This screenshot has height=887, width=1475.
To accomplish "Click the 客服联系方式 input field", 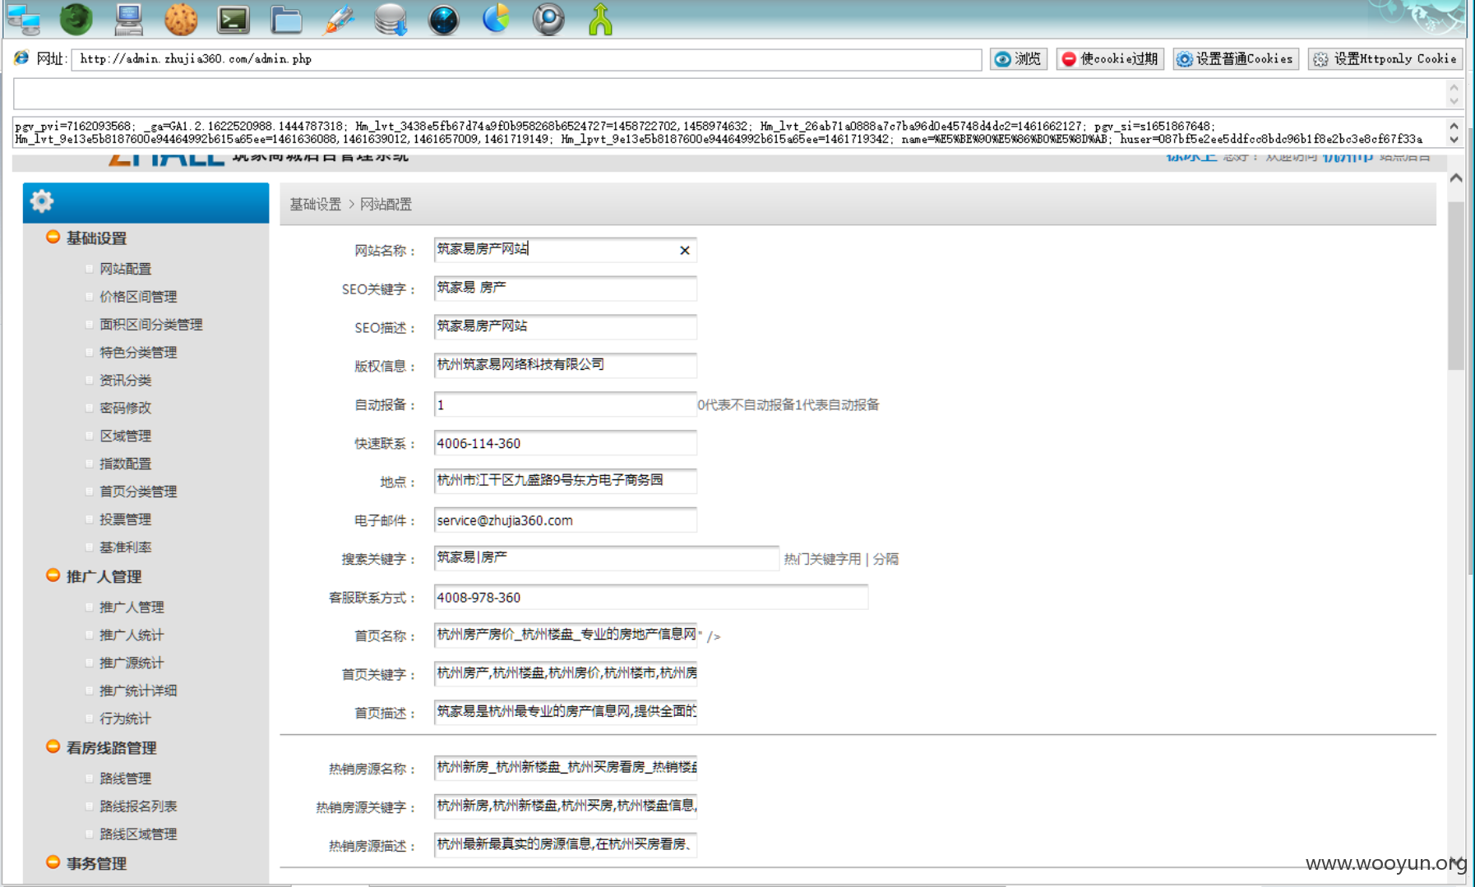I will [651, 597].
